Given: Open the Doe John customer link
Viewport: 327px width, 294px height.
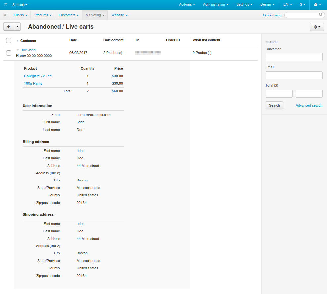Looking at the screenshot, I should 28,50.
